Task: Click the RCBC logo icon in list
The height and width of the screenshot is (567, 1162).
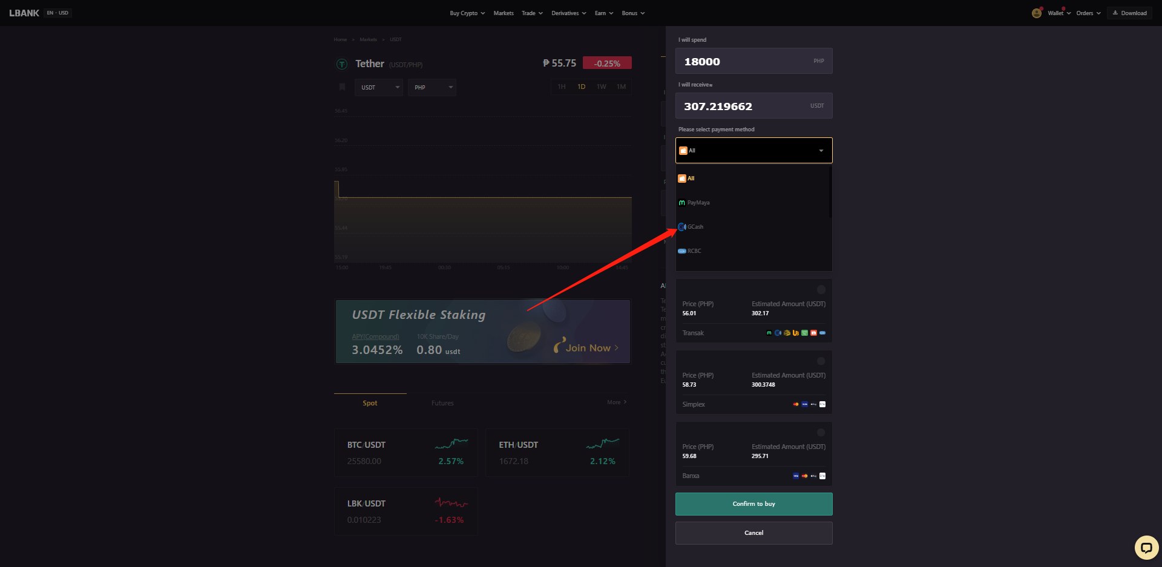Action: (682, 251)
